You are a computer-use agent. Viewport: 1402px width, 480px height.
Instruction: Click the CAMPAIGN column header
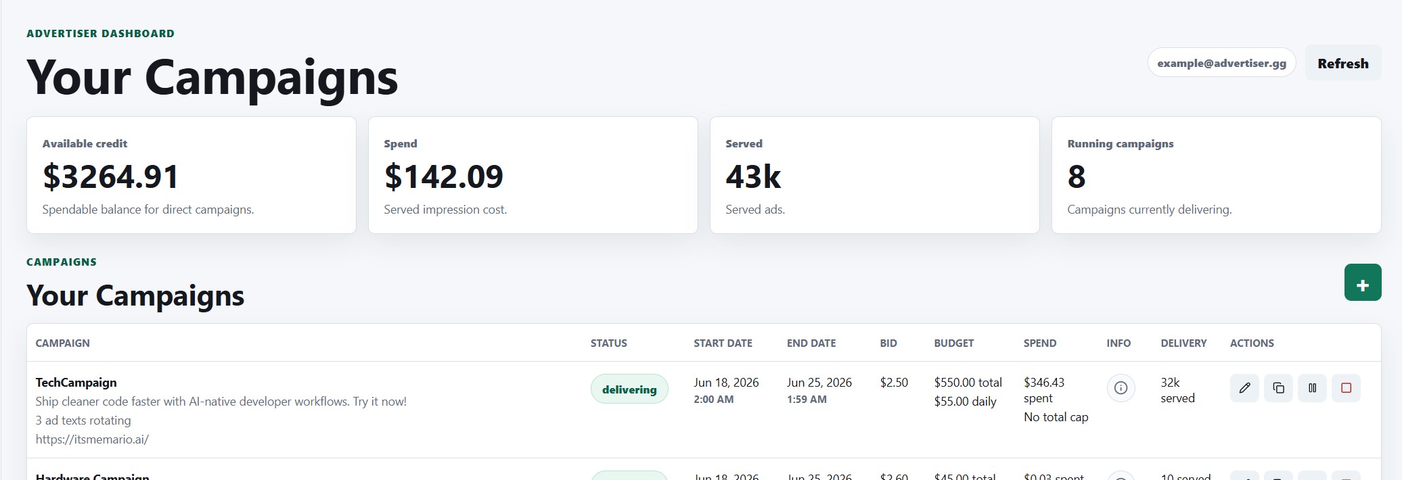tap(62, 343)
